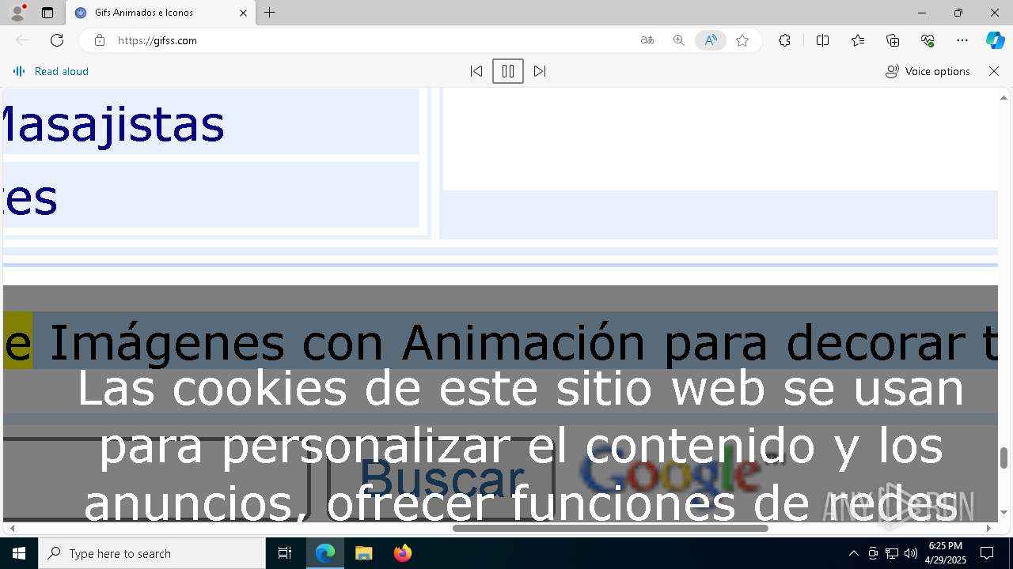The height and width of the screenshot is (569, 1013).
Task: View site information lock icon
Action: (100, 40)
